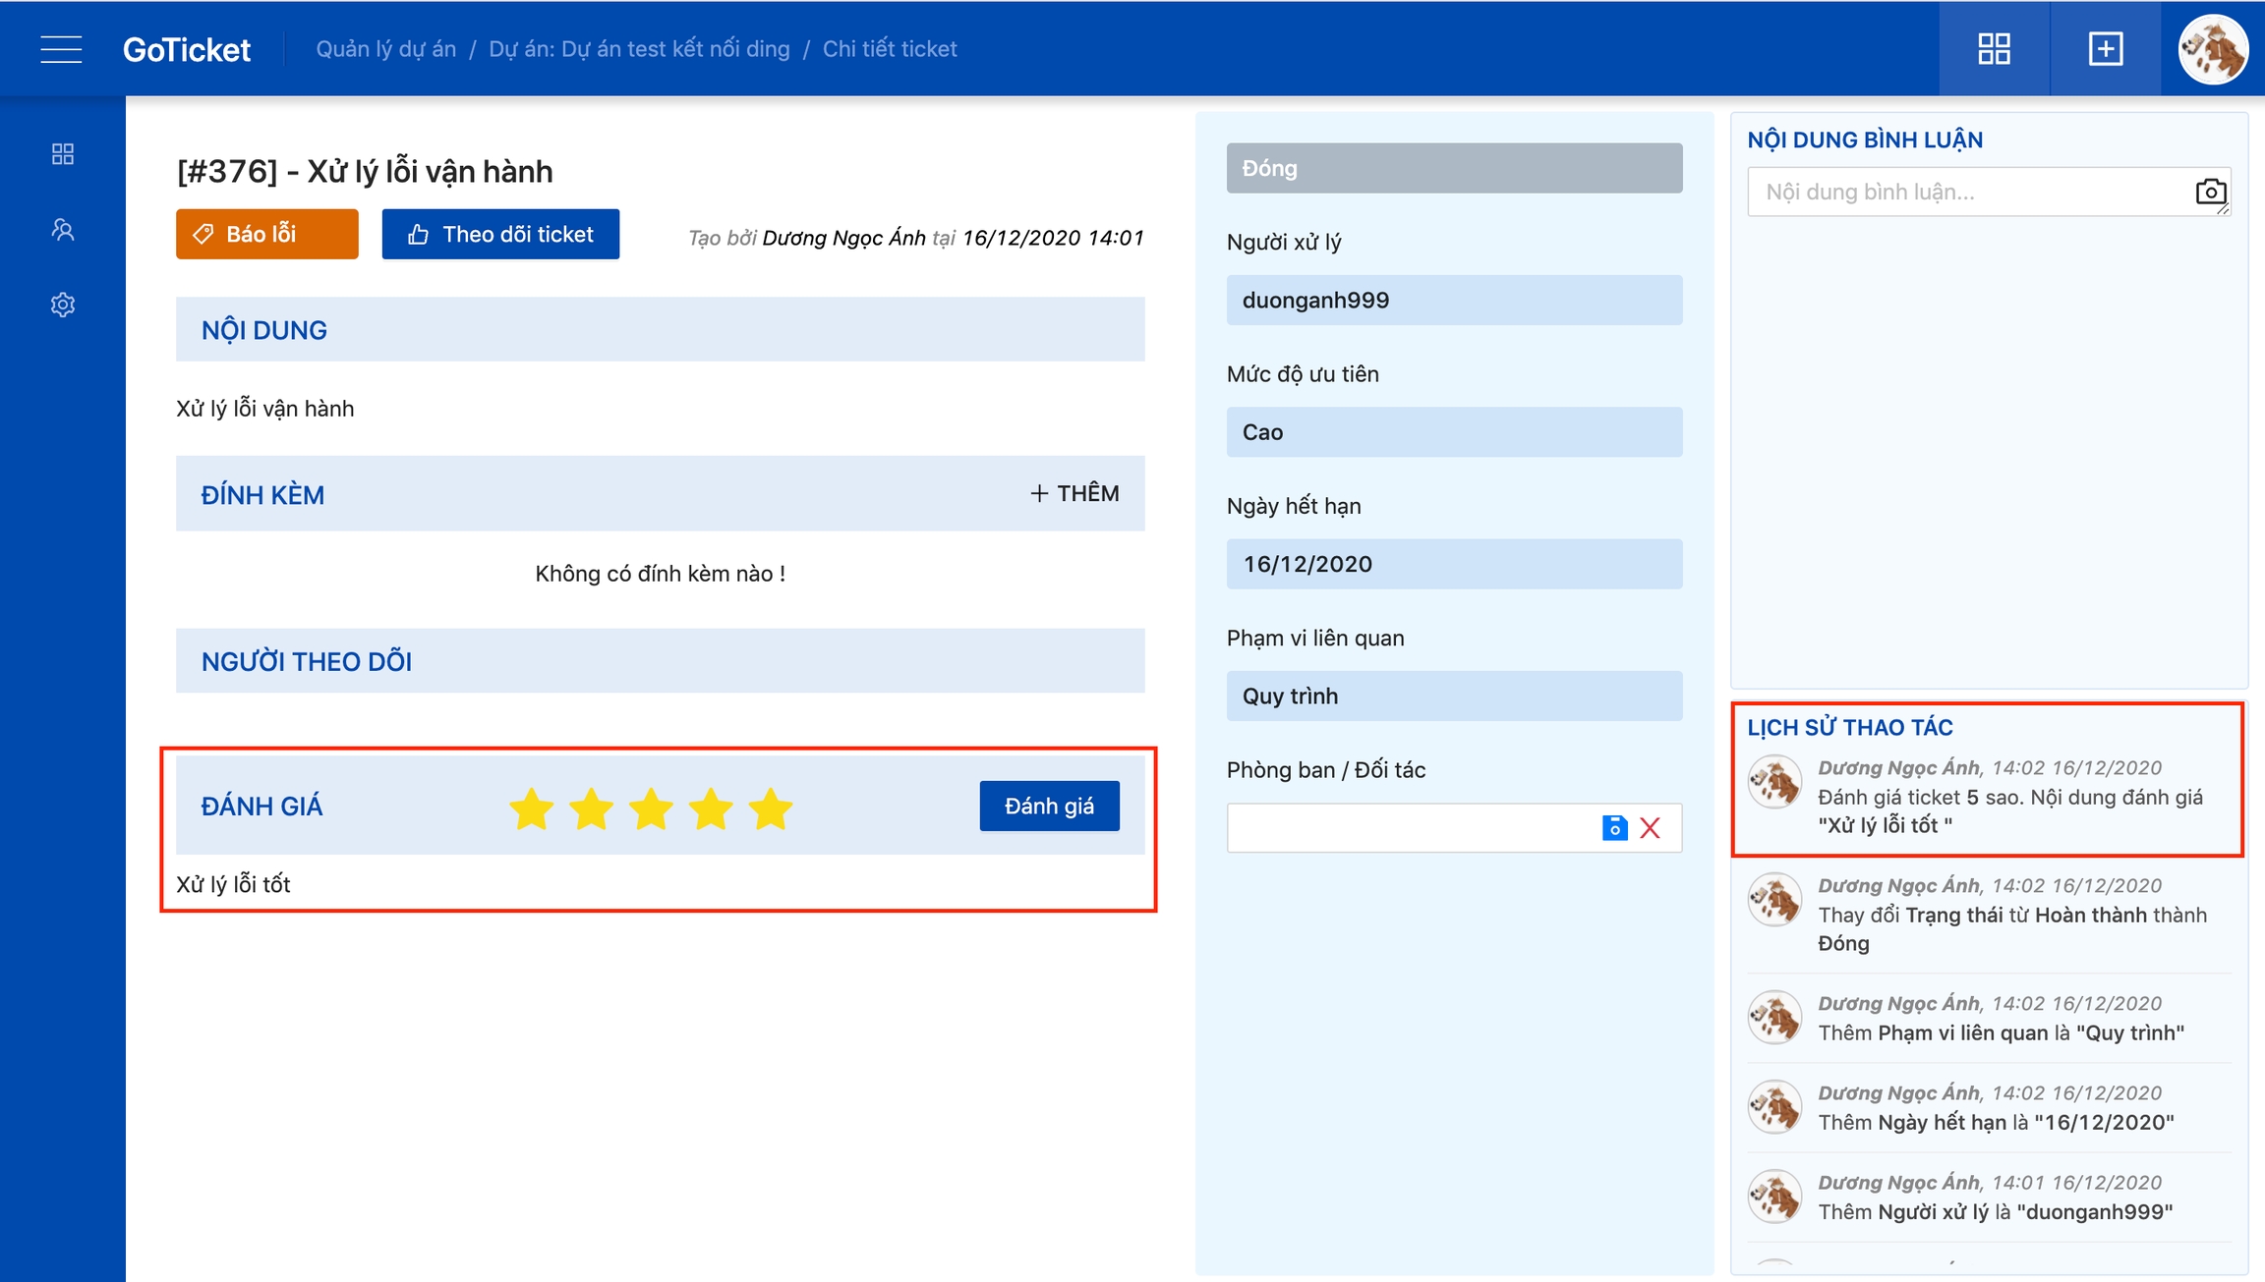Select the fifth rating star
Viewport: 2265px width, 1282px height.
(x=771, y=809)
